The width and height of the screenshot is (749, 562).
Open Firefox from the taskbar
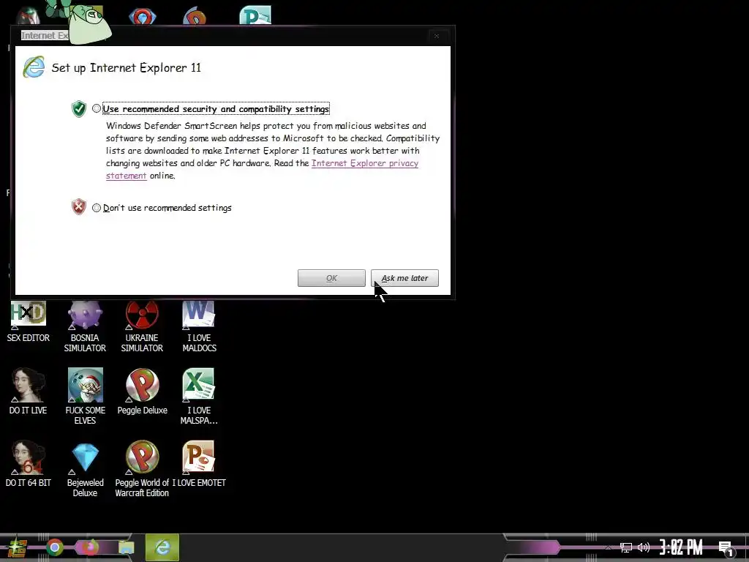pos(91,547)
